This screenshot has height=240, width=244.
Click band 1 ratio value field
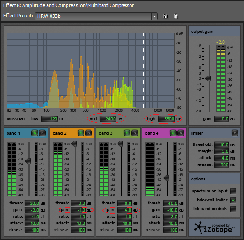pos(32,216)
